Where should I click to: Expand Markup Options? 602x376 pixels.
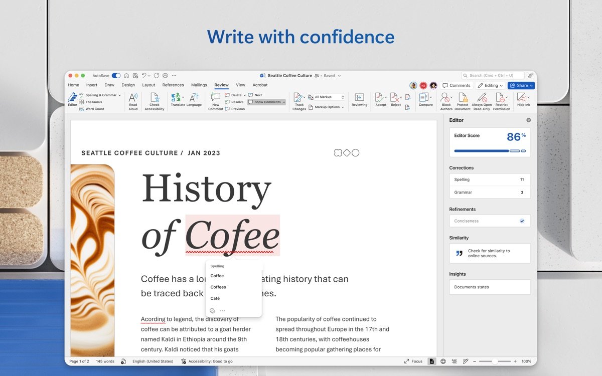[327, 107]
